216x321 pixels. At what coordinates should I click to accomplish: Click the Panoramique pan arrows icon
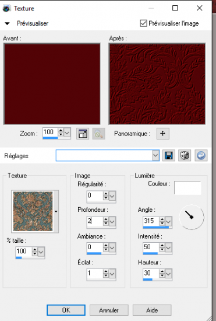coord(162,134)
